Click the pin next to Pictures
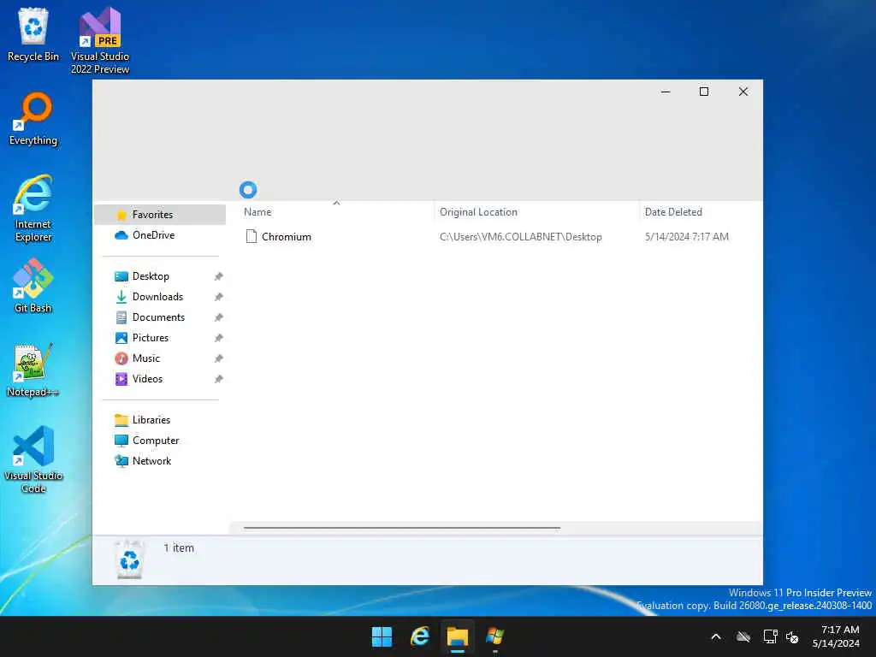 219,338
